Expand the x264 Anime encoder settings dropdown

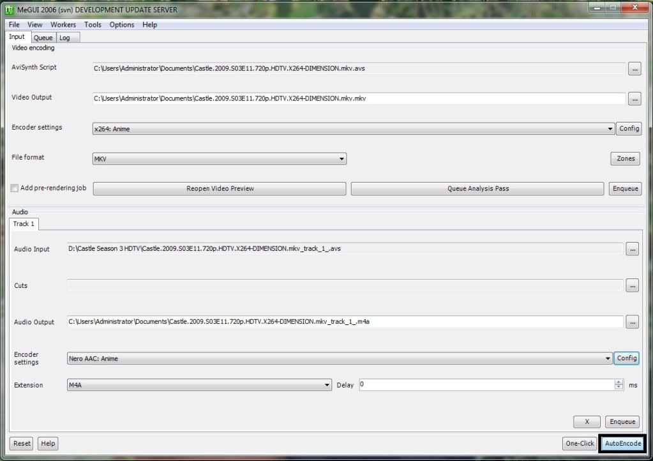coord(611,129)
